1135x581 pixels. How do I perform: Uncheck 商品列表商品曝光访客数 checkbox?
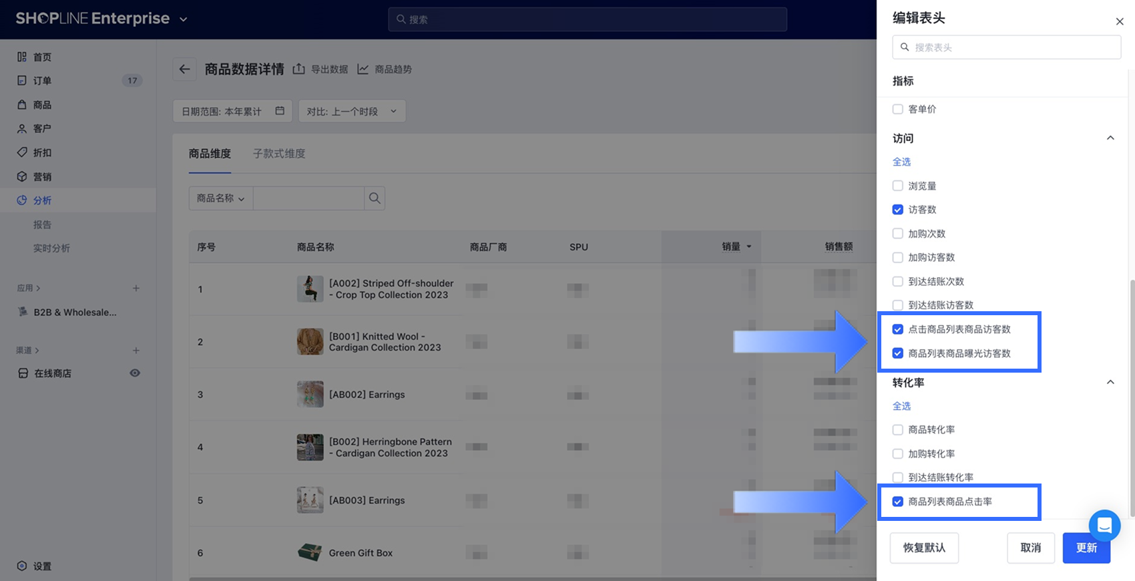898,353
